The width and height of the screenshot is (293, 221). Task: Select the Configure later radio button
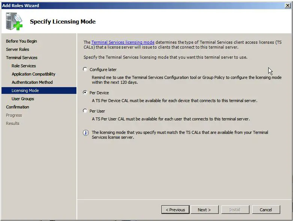pos(85,70)
